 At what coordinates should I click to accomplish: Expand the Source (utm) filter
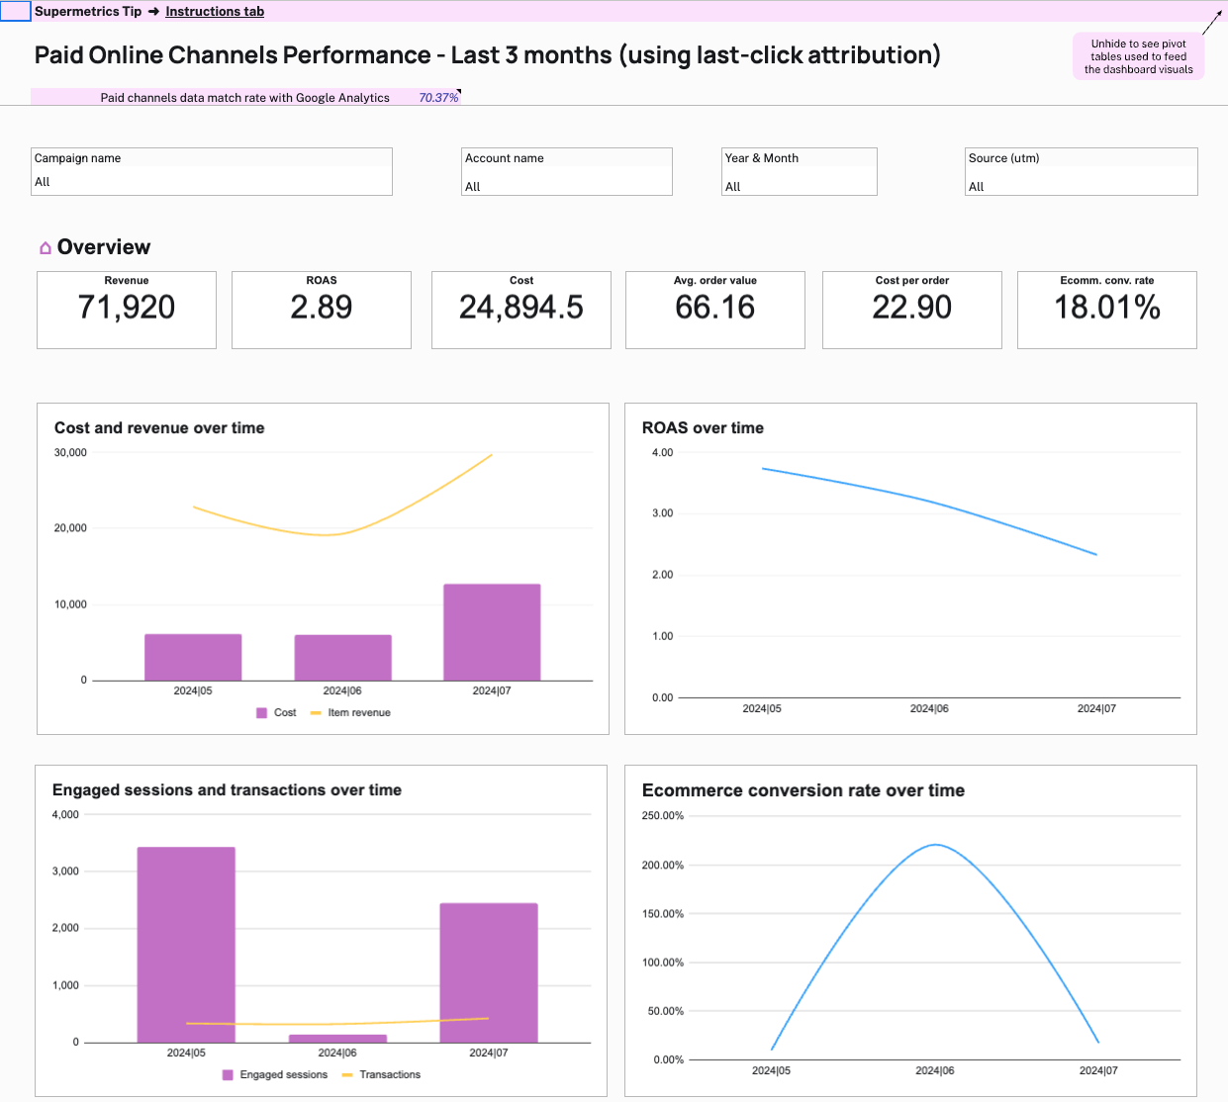[x=1081, y=172]
